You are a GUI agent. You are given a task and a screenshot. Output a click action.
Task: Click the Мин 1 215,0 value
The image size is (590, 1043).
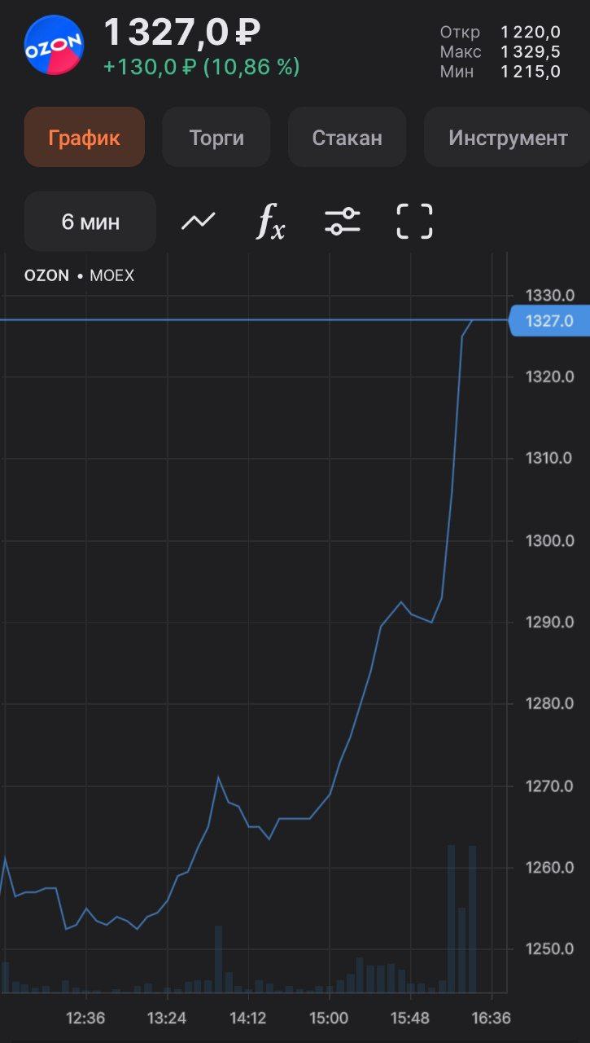pyautogui.click(x=531, y=71)
